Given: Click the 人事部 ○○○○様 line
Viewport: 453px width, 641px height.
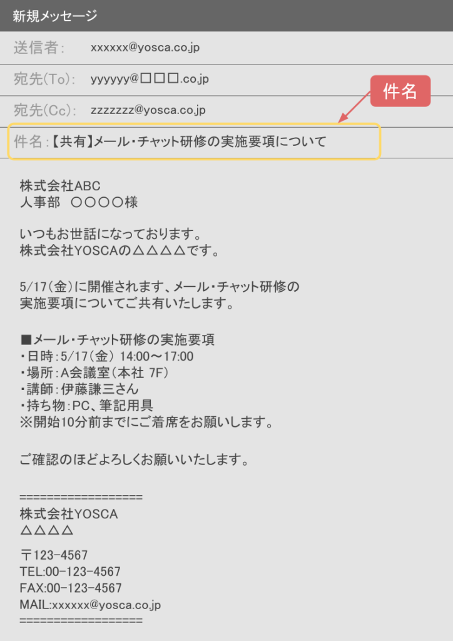Looking at the screenshot, I should click(x=79, y=202).
